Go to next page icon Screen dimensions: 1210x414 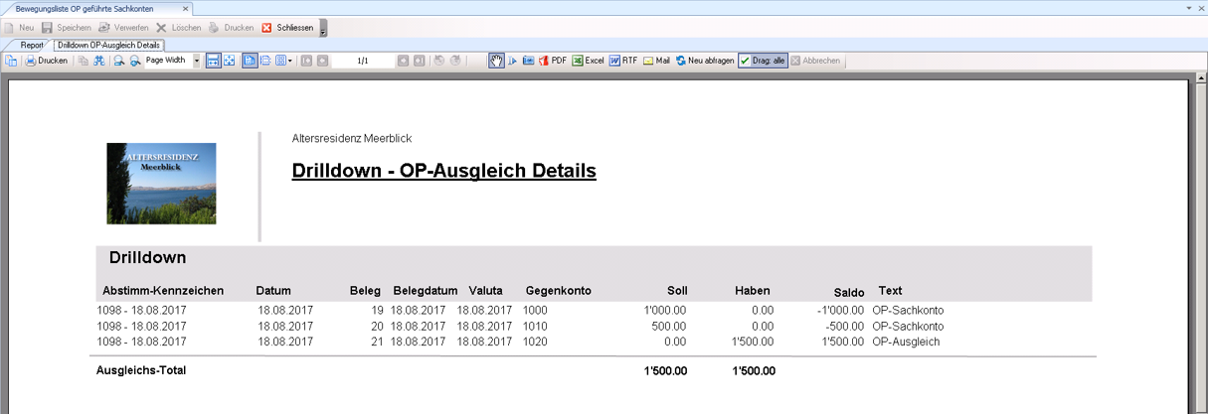[404, 61]
